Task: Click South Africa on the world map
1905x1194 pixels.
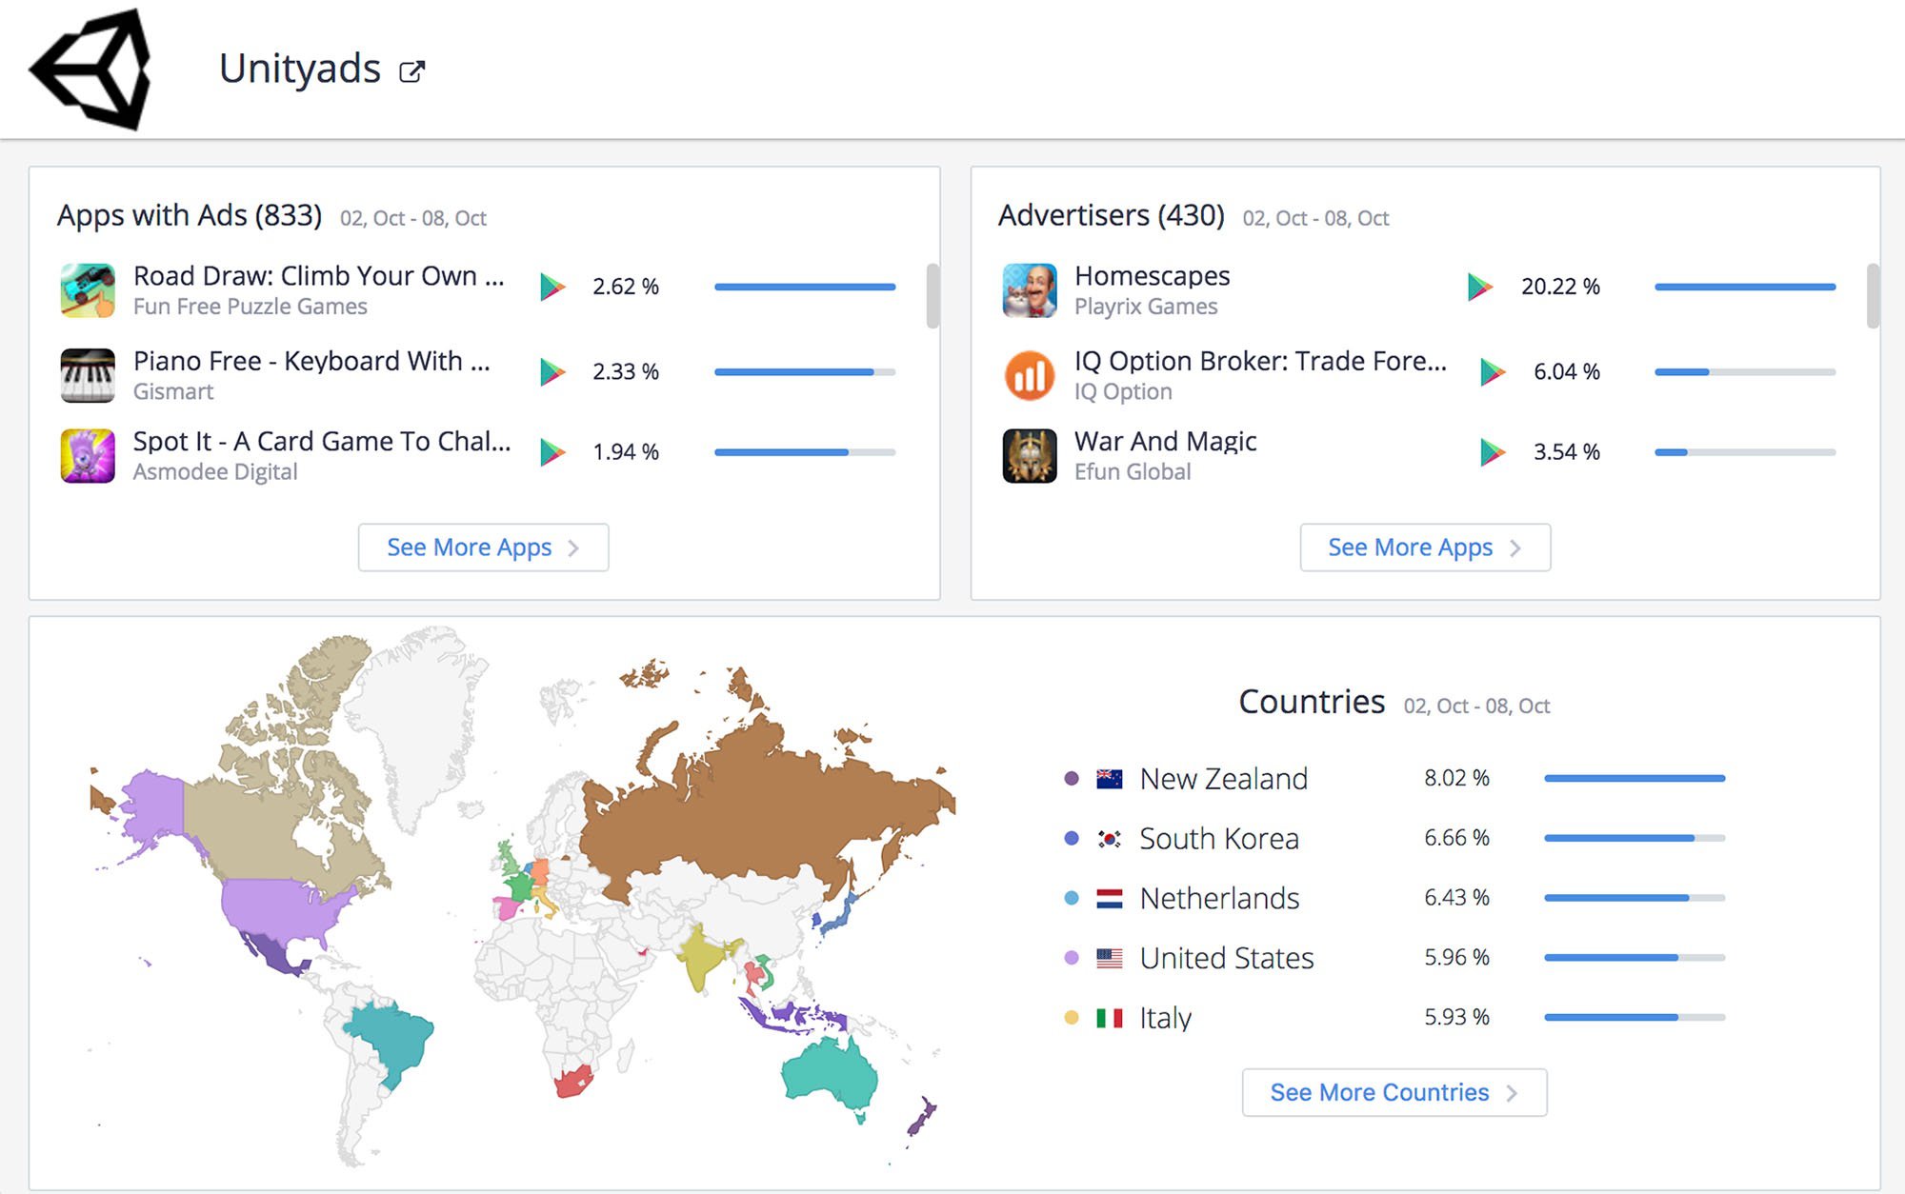Action: tap(573, 1082)
